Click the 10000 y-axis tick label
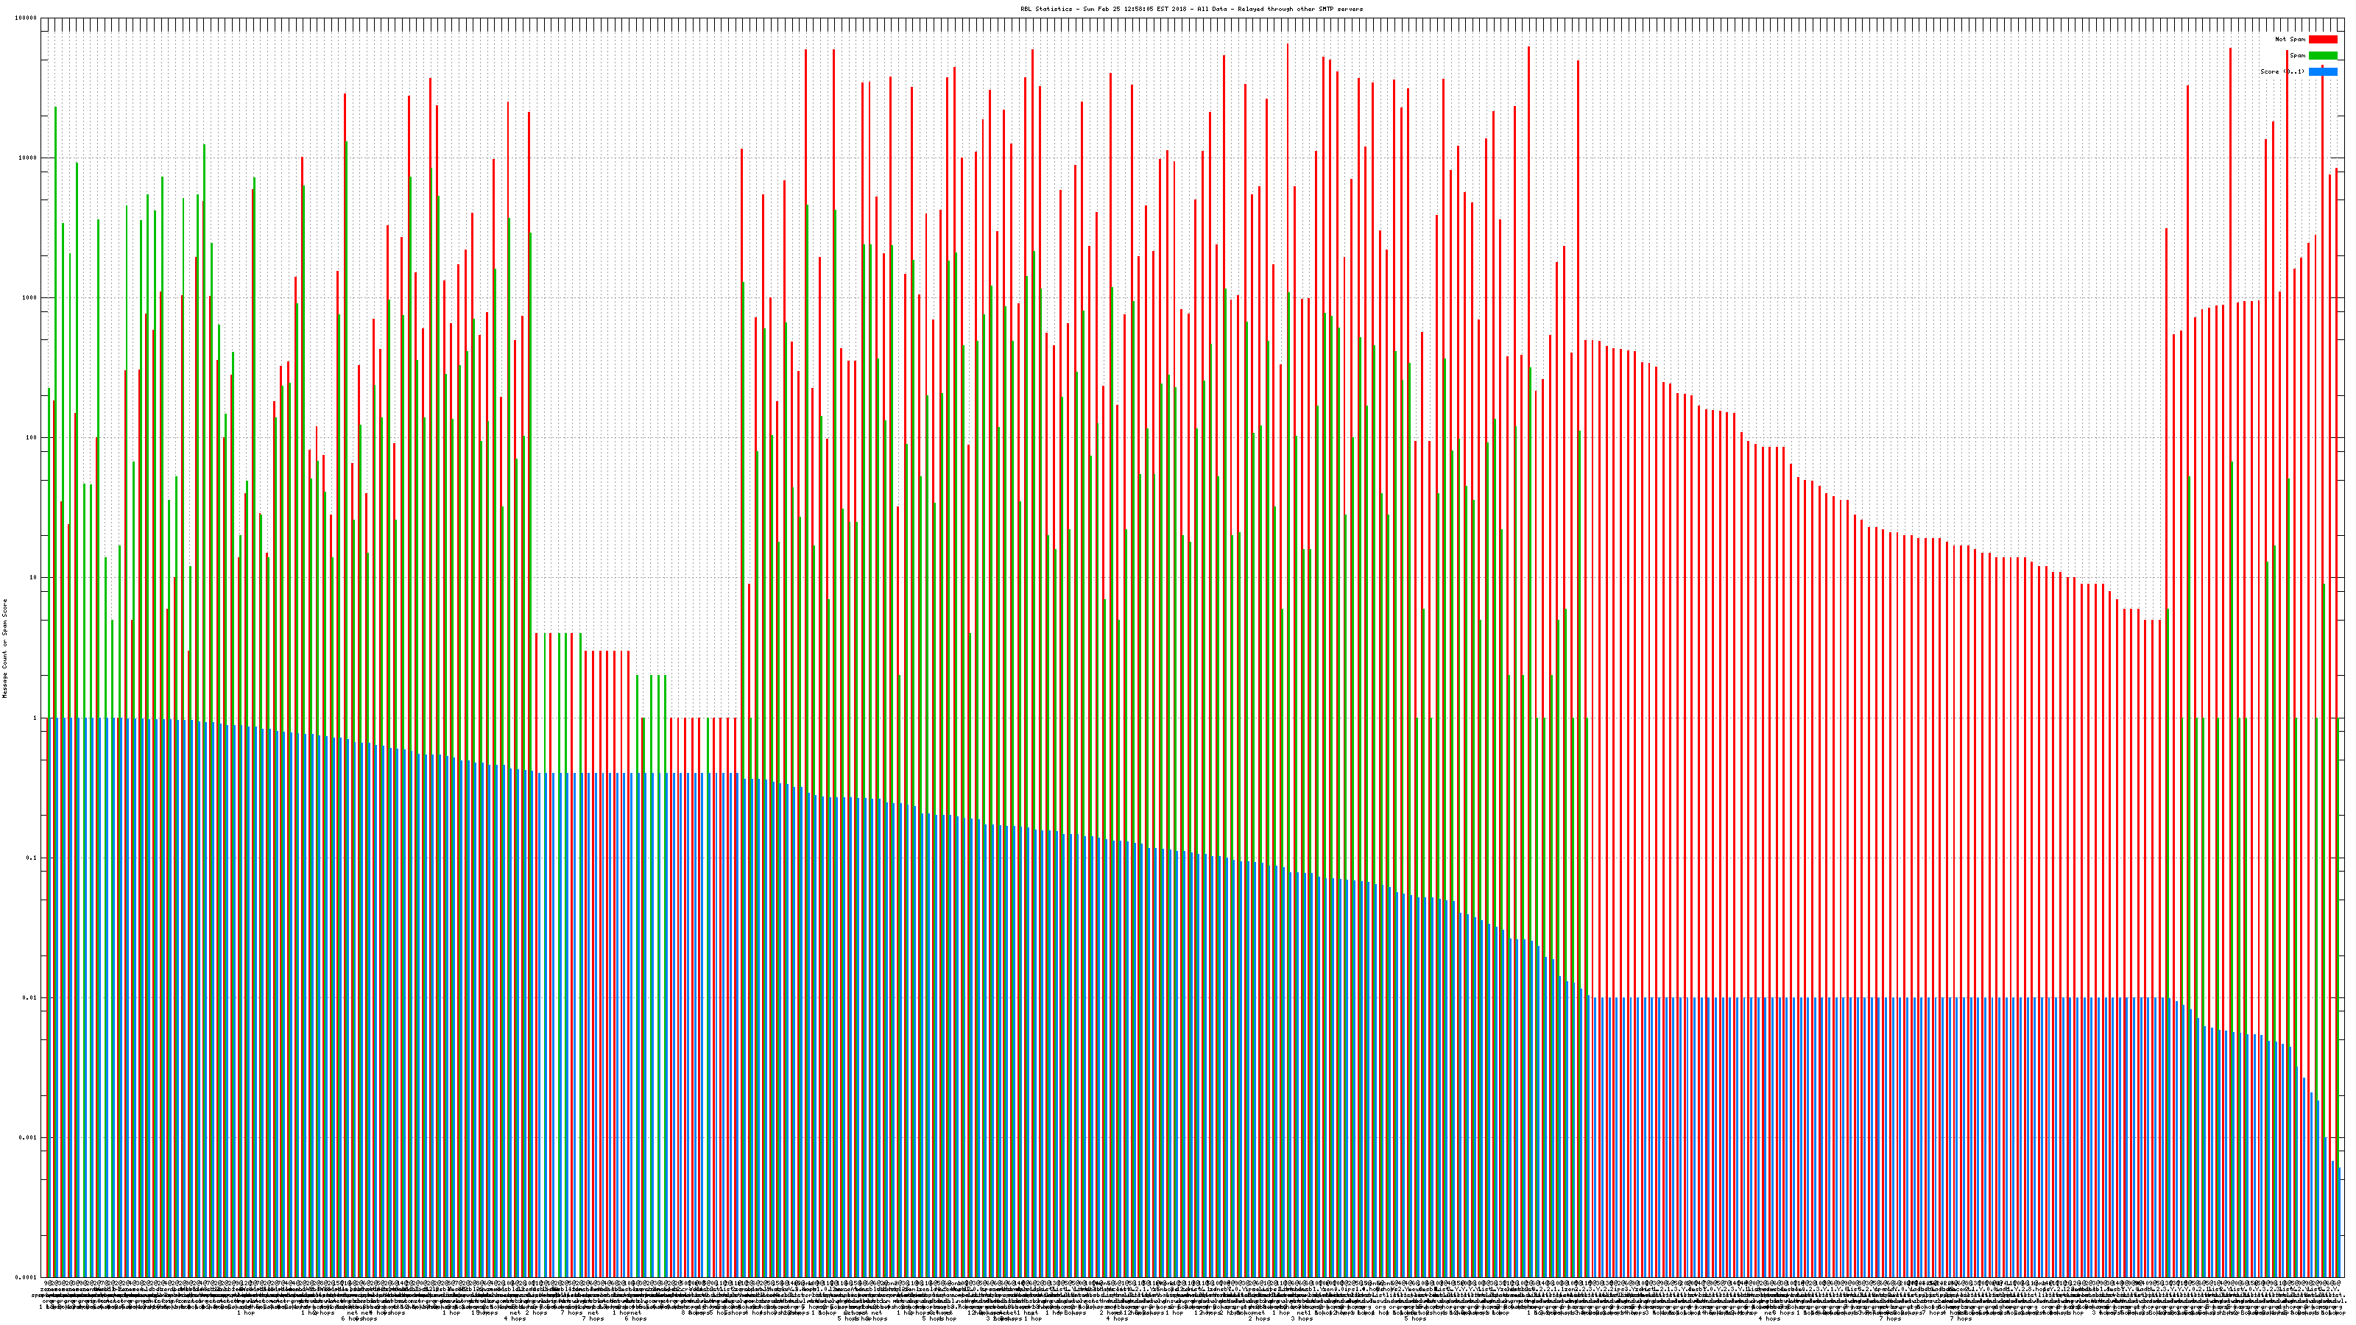The width and height of the screenshot is (2356, 1325). pyautogui.click(x=29, y=158)
